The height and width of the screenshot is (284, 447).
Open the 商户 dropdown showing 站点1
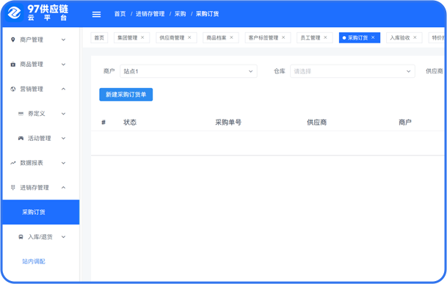pyautogui.click(x=189, y=71)
